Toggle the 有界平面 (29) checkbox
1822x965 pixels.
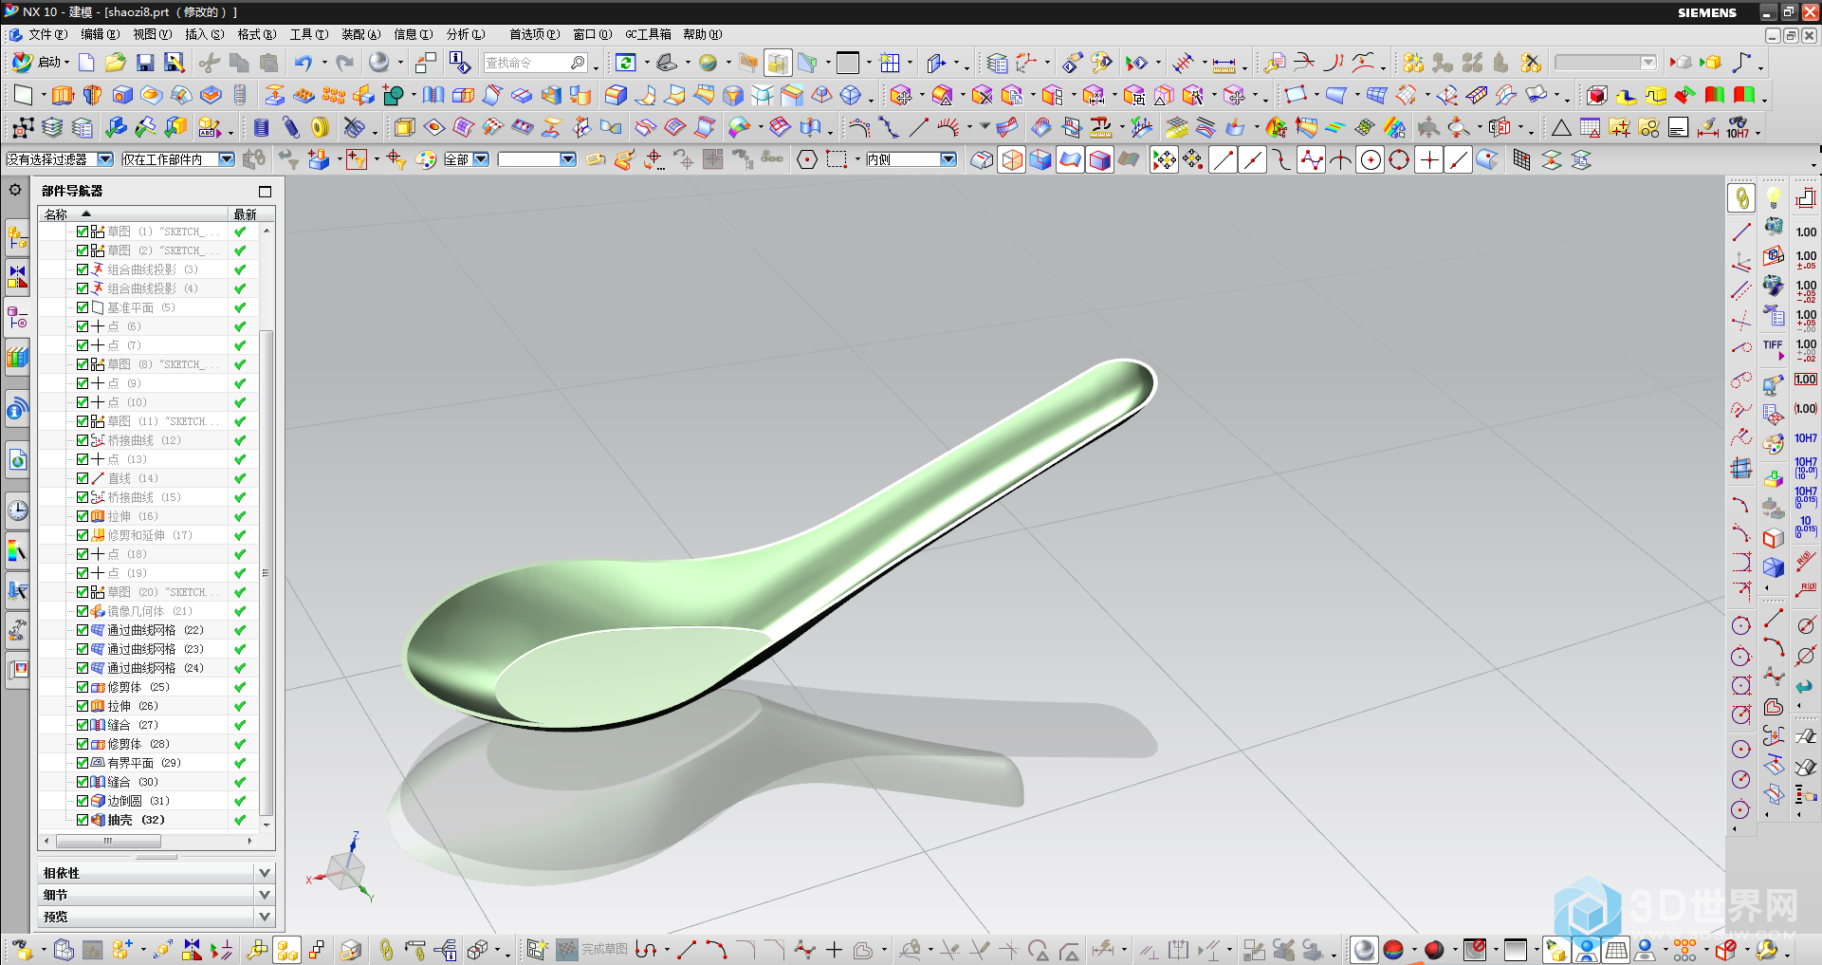point(83,763)
